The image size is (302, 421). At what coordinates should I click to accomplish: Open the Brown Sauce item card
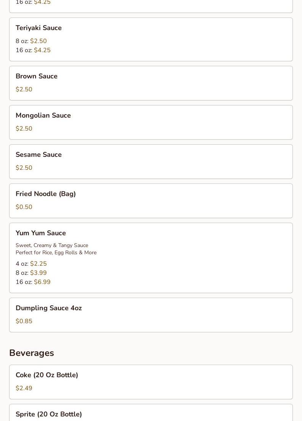click(151, 83)
